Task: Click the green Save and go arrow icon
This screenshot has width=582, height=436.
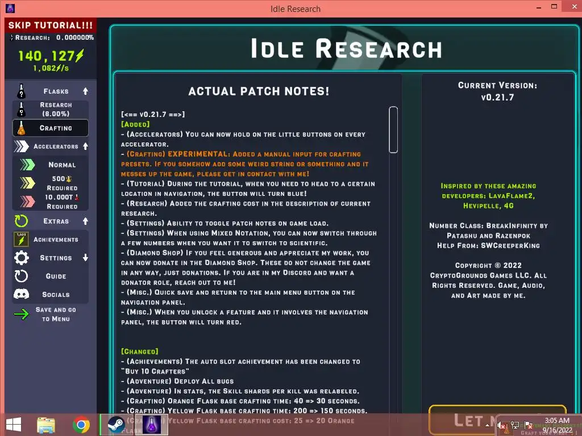Action: [21, 315]
